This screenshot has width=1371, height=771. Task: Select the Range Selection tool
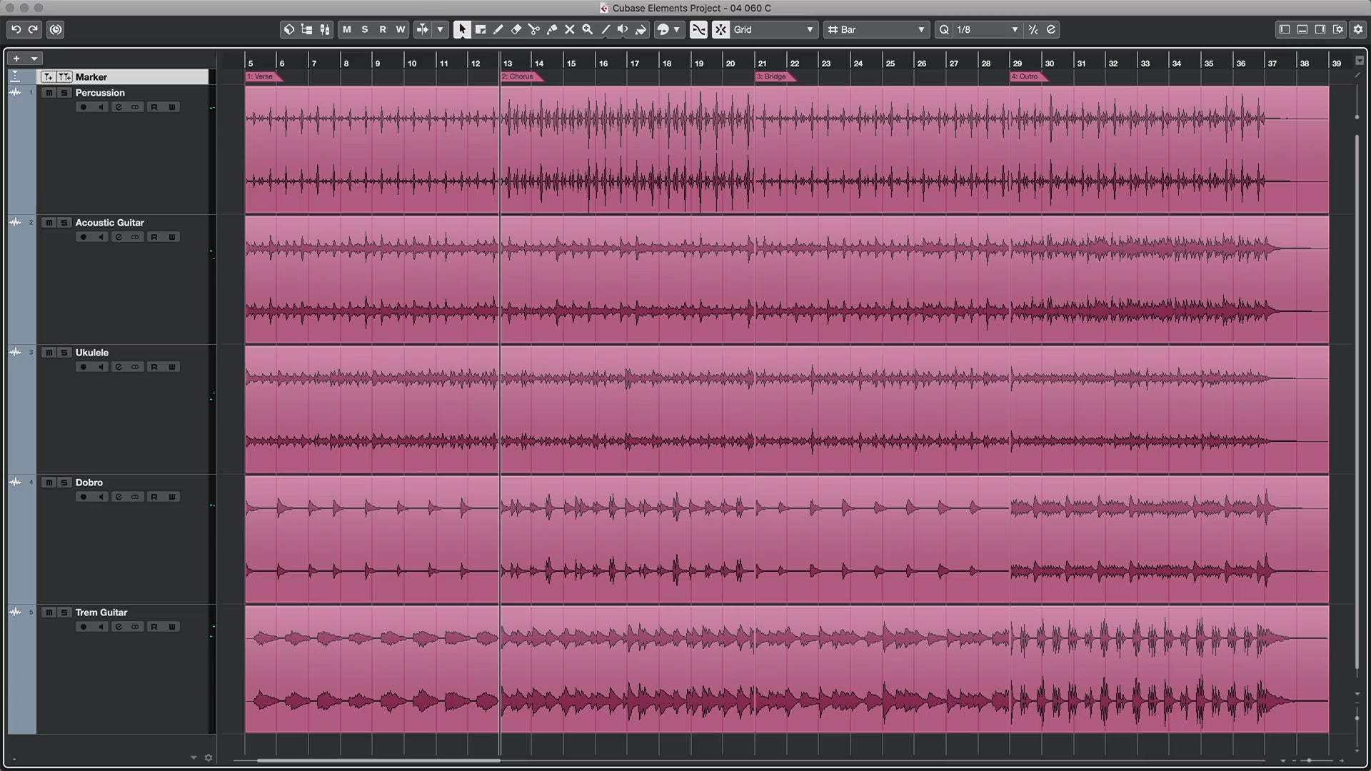click(x=480, y=29)
